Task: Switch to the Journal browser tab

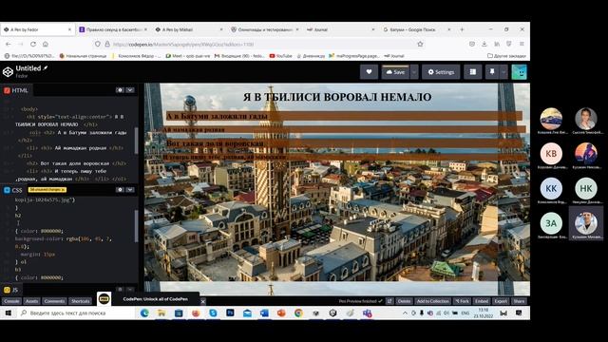Action: click(x=341, y=29)
